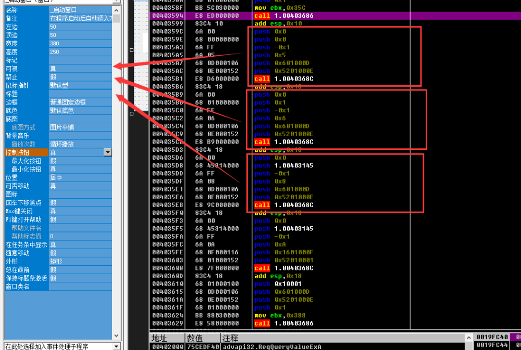
Task: Switch the Esc键关闭 property value
Action: (78, 211)
